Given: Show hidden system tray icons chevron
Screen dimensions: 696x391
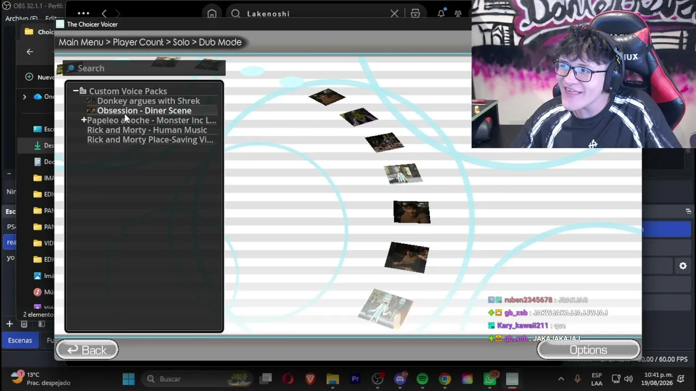Looking at the screenshot, I should pos(561,379).
